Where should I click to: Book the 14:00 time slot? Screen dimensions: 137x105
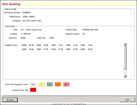click(24, 49)
